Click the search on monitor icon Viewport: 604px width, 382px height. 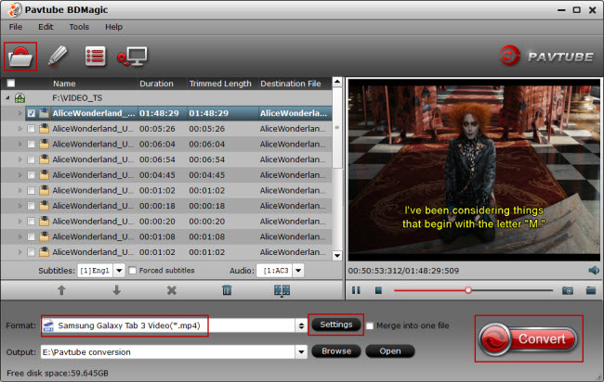[x=132, y=57]
